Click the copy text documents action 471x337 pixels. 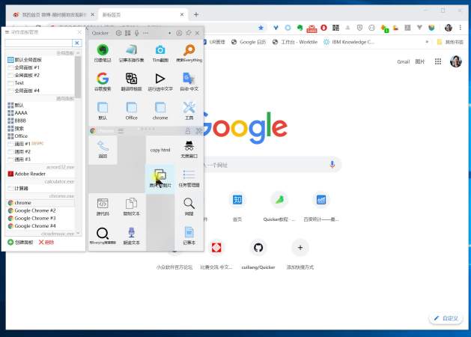click(131, 207)
